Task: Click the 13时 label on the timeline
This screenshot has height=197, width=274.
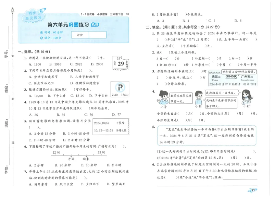Action: (101, 152)
